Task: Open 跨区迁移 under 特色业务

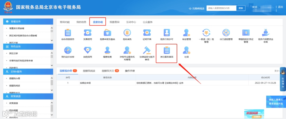Action: coord(14,53)
